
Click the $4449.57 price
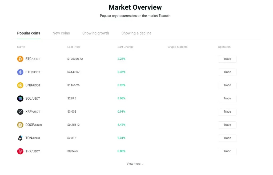click(74, 72)
